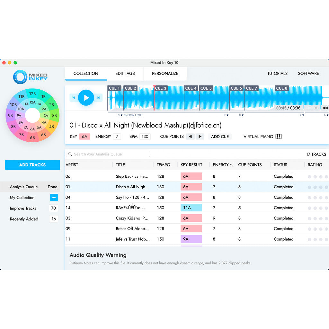
Task: Select CUE 3 marker on waveform
Action: click(161, 88)
